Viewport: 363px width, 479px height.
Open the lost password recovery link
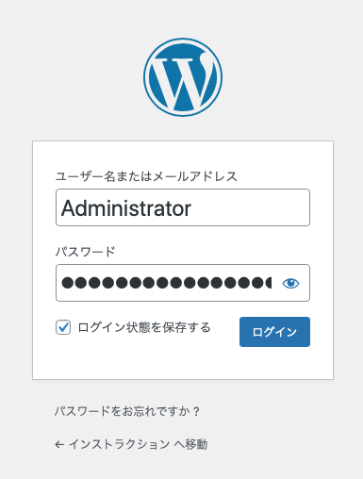coord(127,411)
